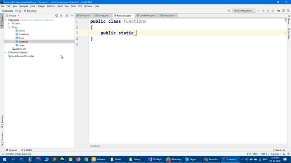Open the 4 spaces indent selector
The width and height of the screenshot is (291, 163).
(276, 154)
